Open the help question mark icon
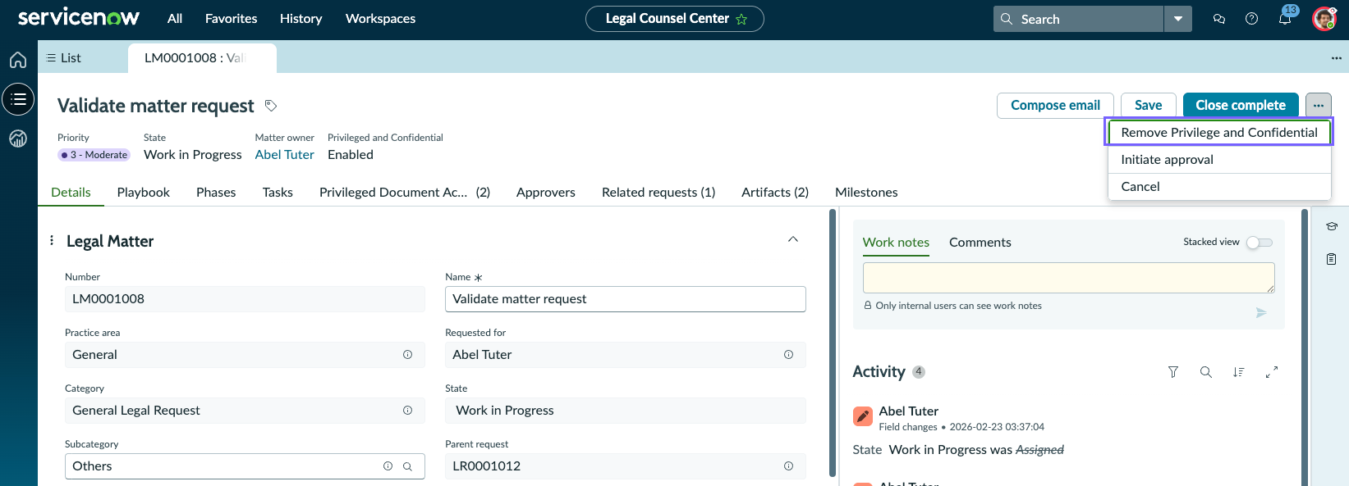Viewport: 1349px width, 486px height. pos(1251,18)
